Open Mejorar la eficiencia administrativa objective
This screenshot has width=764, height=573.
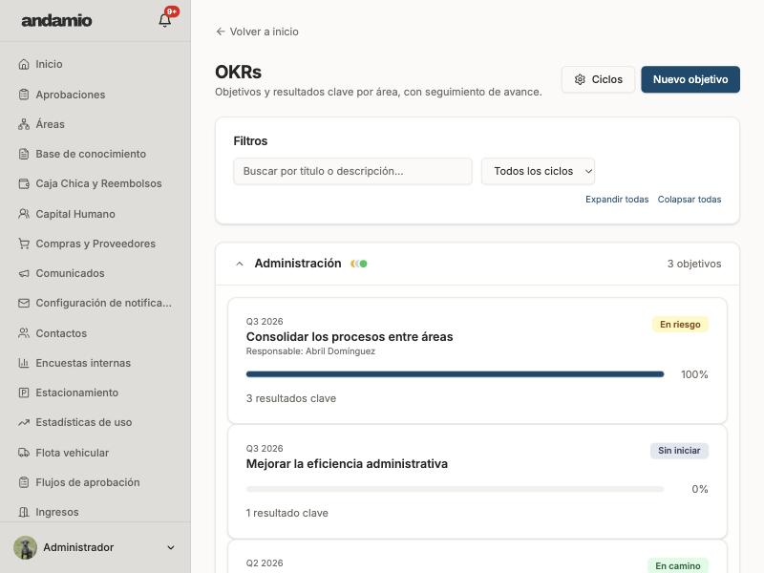347,464
